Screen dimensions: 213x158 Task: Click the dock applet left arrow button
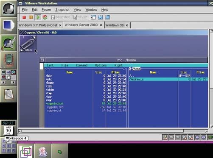4,82
